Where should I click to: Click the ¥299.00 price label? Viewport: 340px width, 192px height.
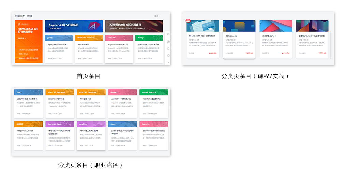[285, 53]
